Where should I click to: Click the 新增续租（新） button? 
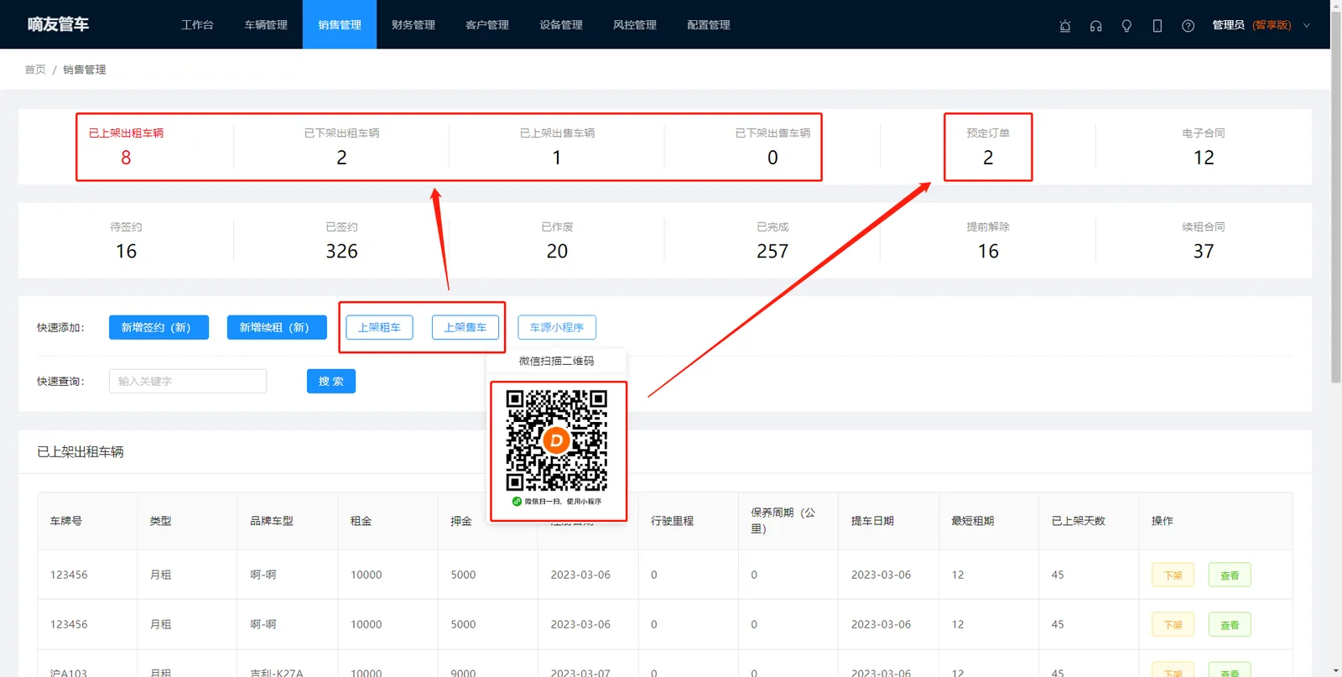tap(277, 327)
